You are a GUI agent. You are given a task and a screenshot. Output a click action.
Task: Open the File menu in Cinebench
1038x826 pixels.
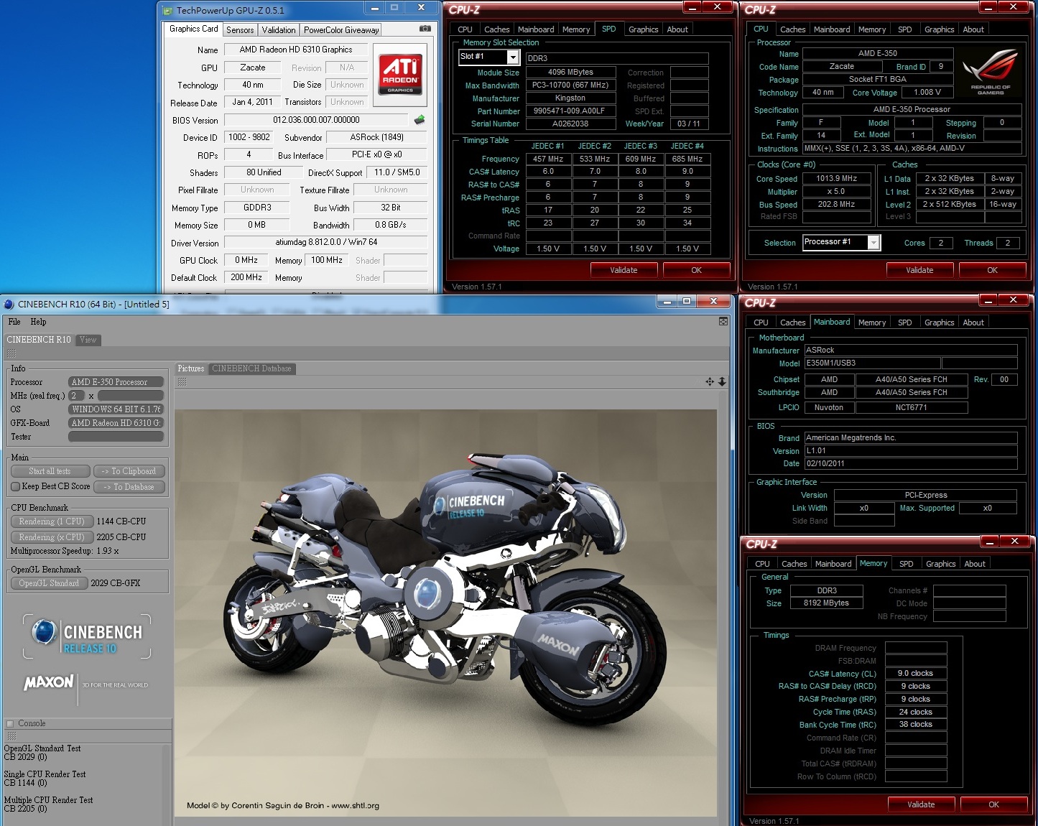pyautogui.click(x=14, y=322)
